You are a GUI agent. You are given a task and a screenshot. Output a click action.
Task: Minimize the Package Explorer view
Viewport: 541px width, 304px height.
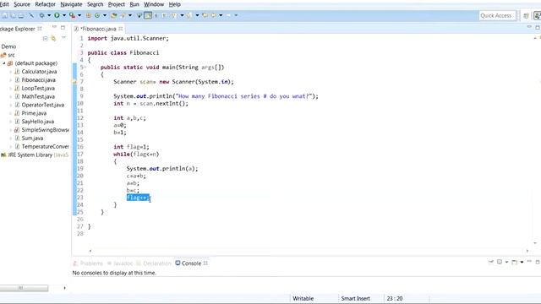click(x=54, y=27)
